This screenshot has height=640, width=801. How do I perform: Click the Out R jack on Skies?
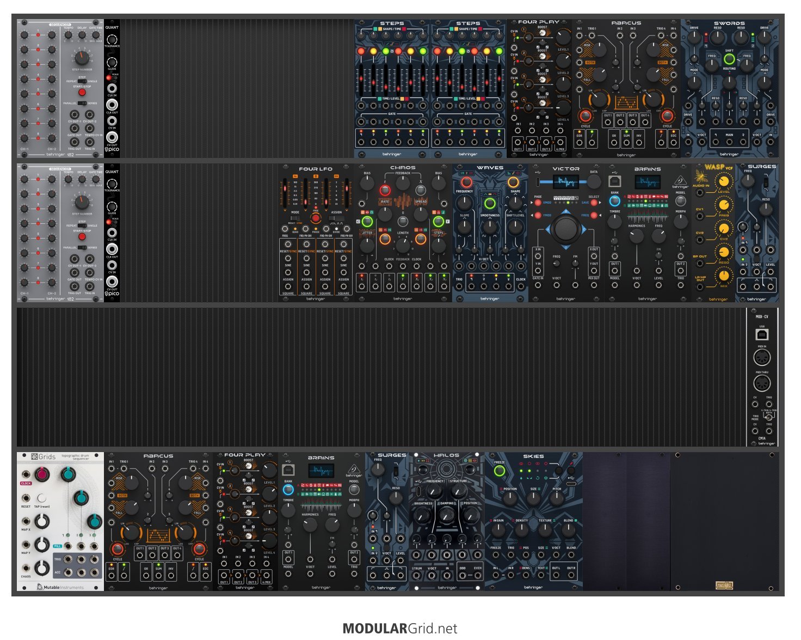571,575
